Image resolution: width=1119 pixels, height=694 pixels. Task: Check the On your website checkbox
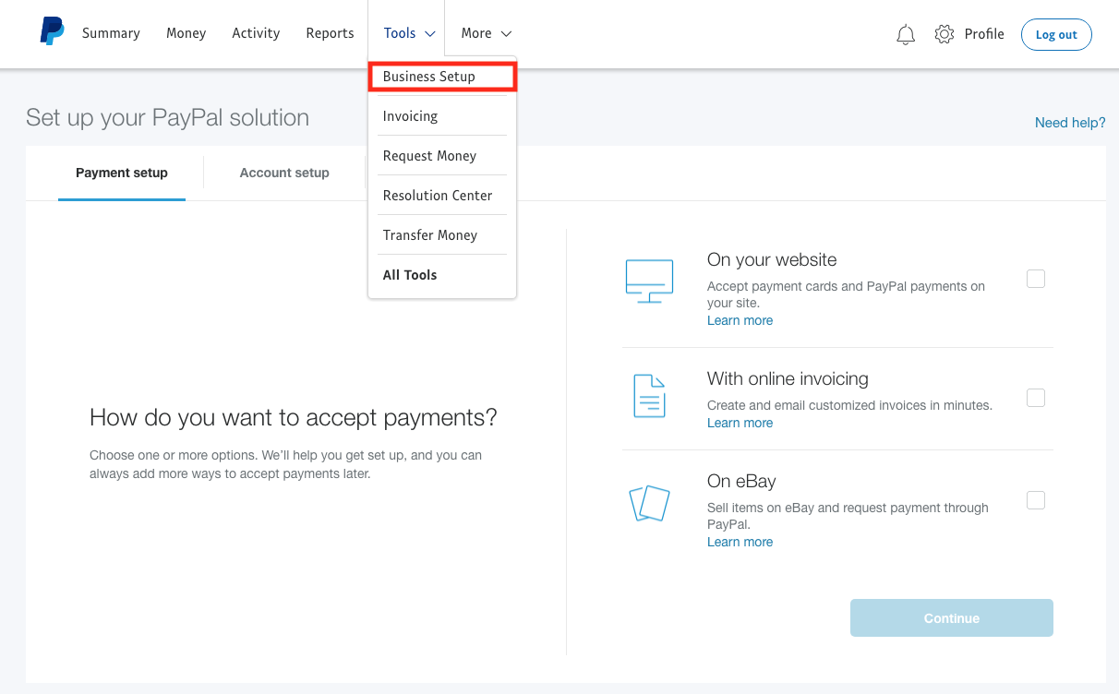coord(1036,279)
